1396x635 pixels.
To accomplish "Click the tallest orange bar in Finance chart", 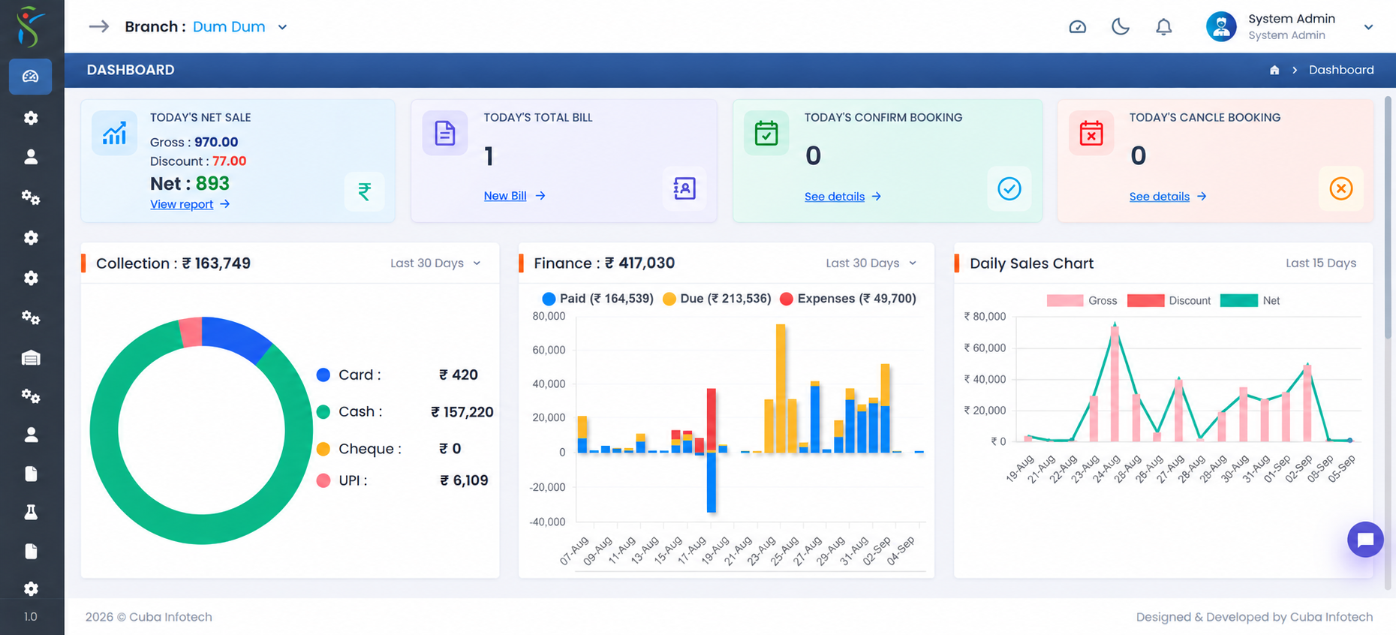I will pyautogui.click(x=781, y=388).
